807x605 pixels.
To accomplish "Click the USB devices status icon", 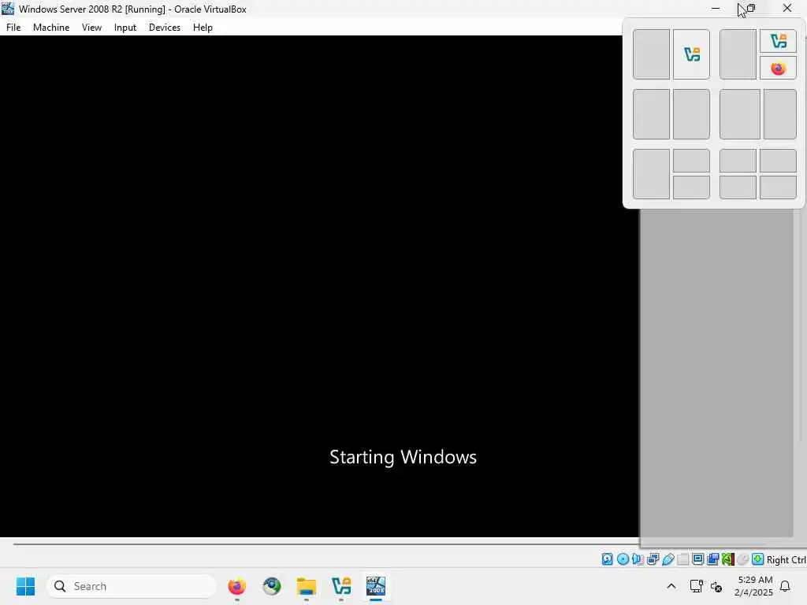I will tap(668, 559).
